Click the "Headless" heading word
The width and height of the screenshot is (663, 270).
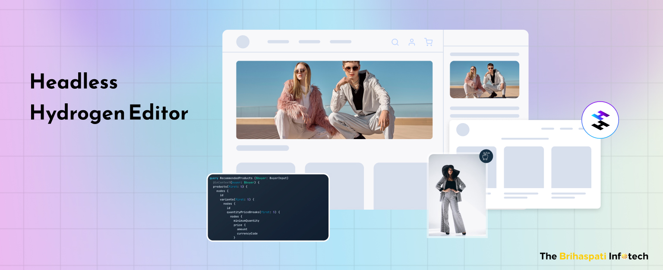coord(74,82)
